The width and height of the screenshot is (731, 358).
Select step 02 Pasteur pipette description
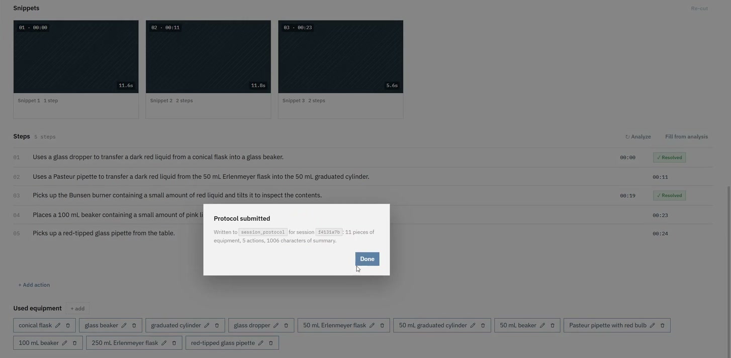coord(201,176)
